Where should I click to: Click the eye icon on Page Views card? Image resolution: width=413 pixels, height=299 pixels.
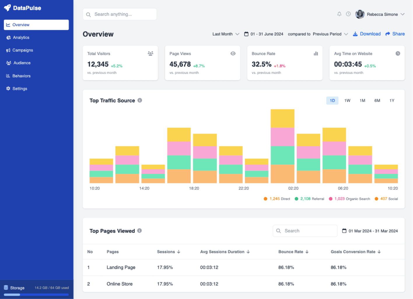(x=233, y=54)
